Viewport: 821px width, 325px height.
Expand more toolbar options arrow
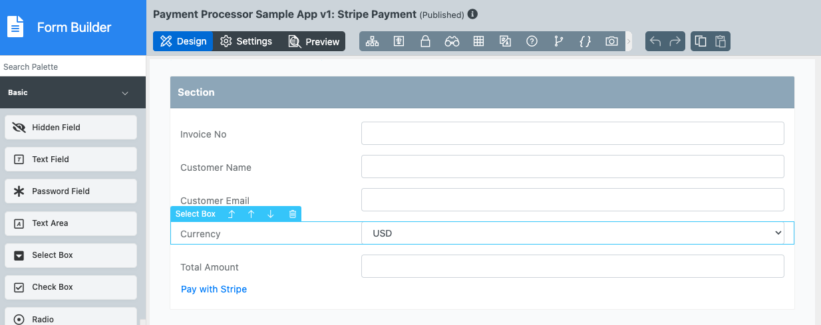(x=629, y=41)
